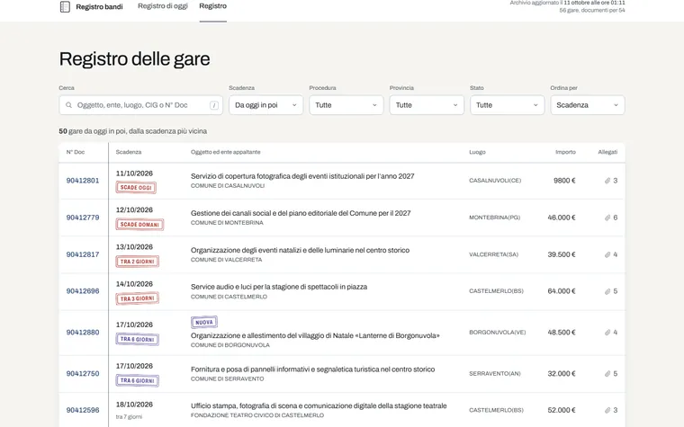Open the Ordina per dropdown
The width and height of the screenshot is (684, 427).
click(588, 105)
